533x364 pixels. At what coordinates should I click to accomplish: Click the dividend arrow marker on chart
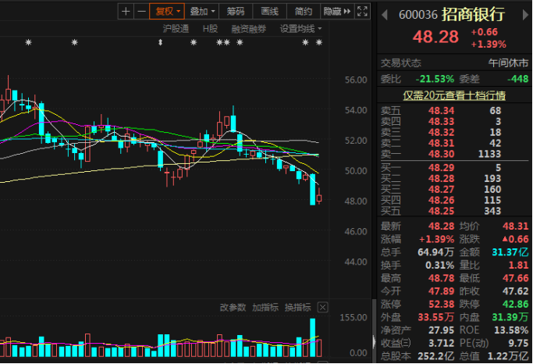coord(161,42)
